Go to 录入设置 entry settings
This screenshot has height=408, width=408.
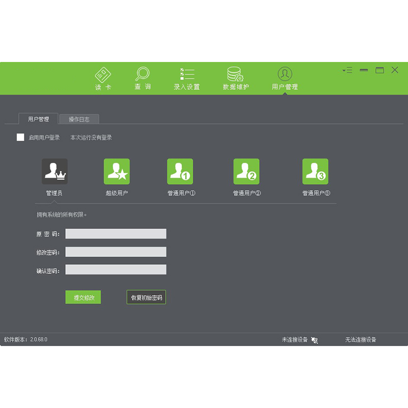click(x=187, y=78)
